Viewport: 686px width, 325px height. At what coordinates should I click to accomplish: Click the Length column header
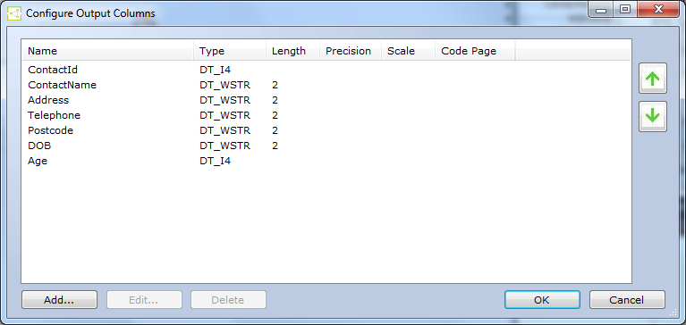coord(293,51)
